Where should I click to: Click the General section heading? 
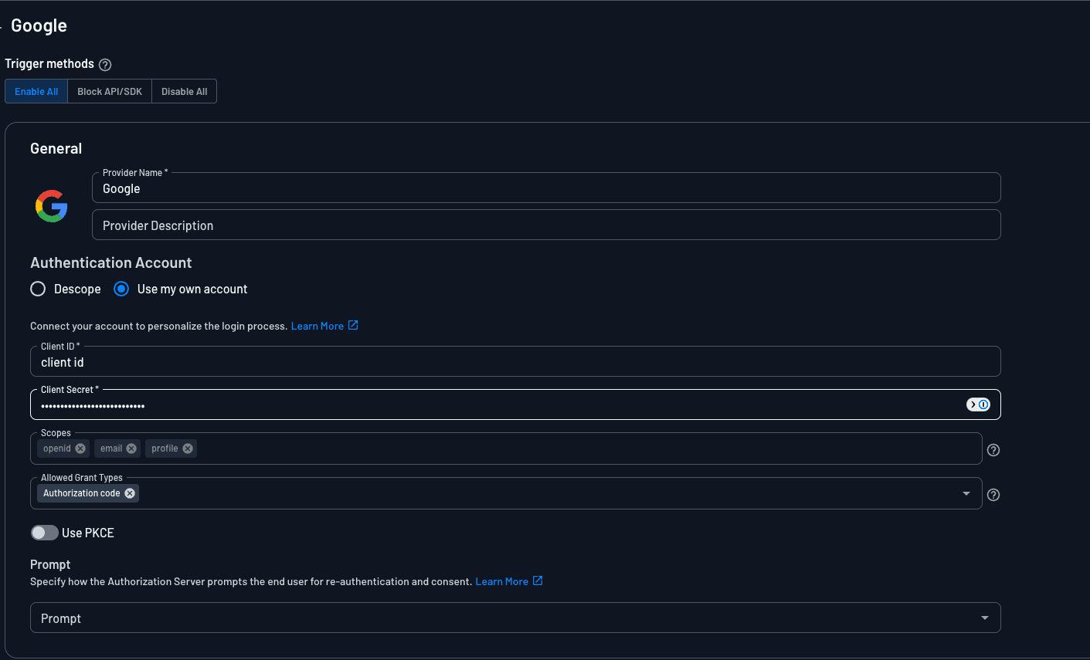(56, 148)
